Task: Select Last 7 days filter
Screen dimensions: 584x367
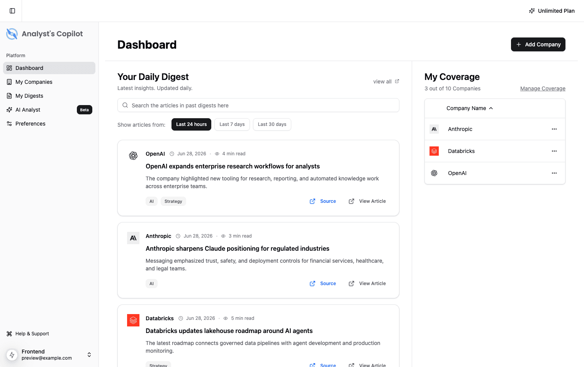Action: (x=232, y=124)
